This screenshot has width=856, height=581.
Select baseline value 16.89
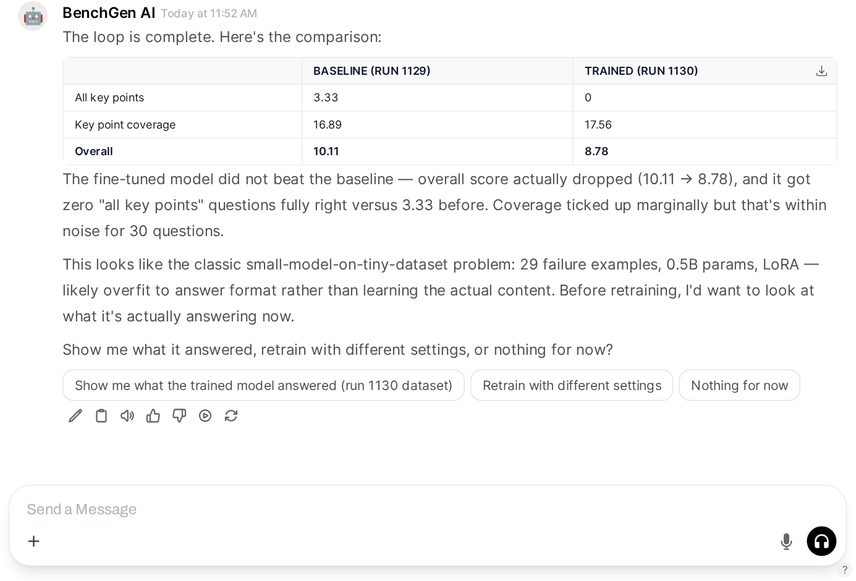pyautogui.click(x=328, y=125)
